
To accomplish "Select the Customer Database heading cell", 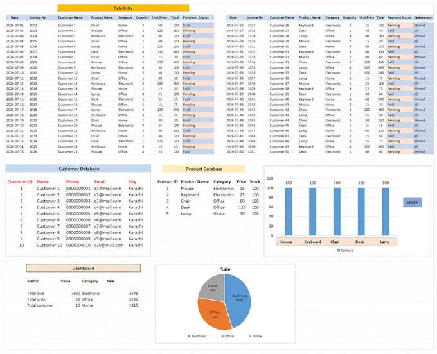I will [78, 169].
